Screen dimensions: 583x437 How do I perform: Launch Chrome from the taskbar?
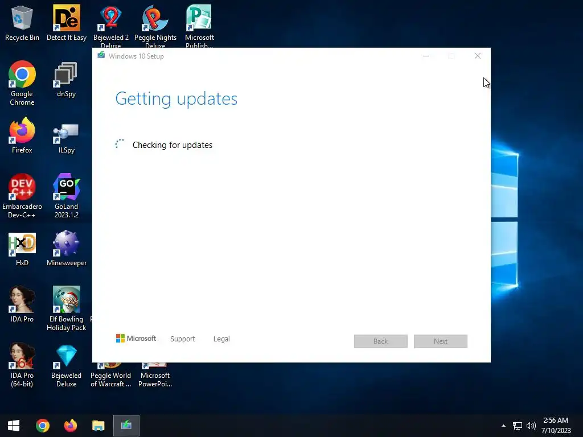(x=42, y=426)
